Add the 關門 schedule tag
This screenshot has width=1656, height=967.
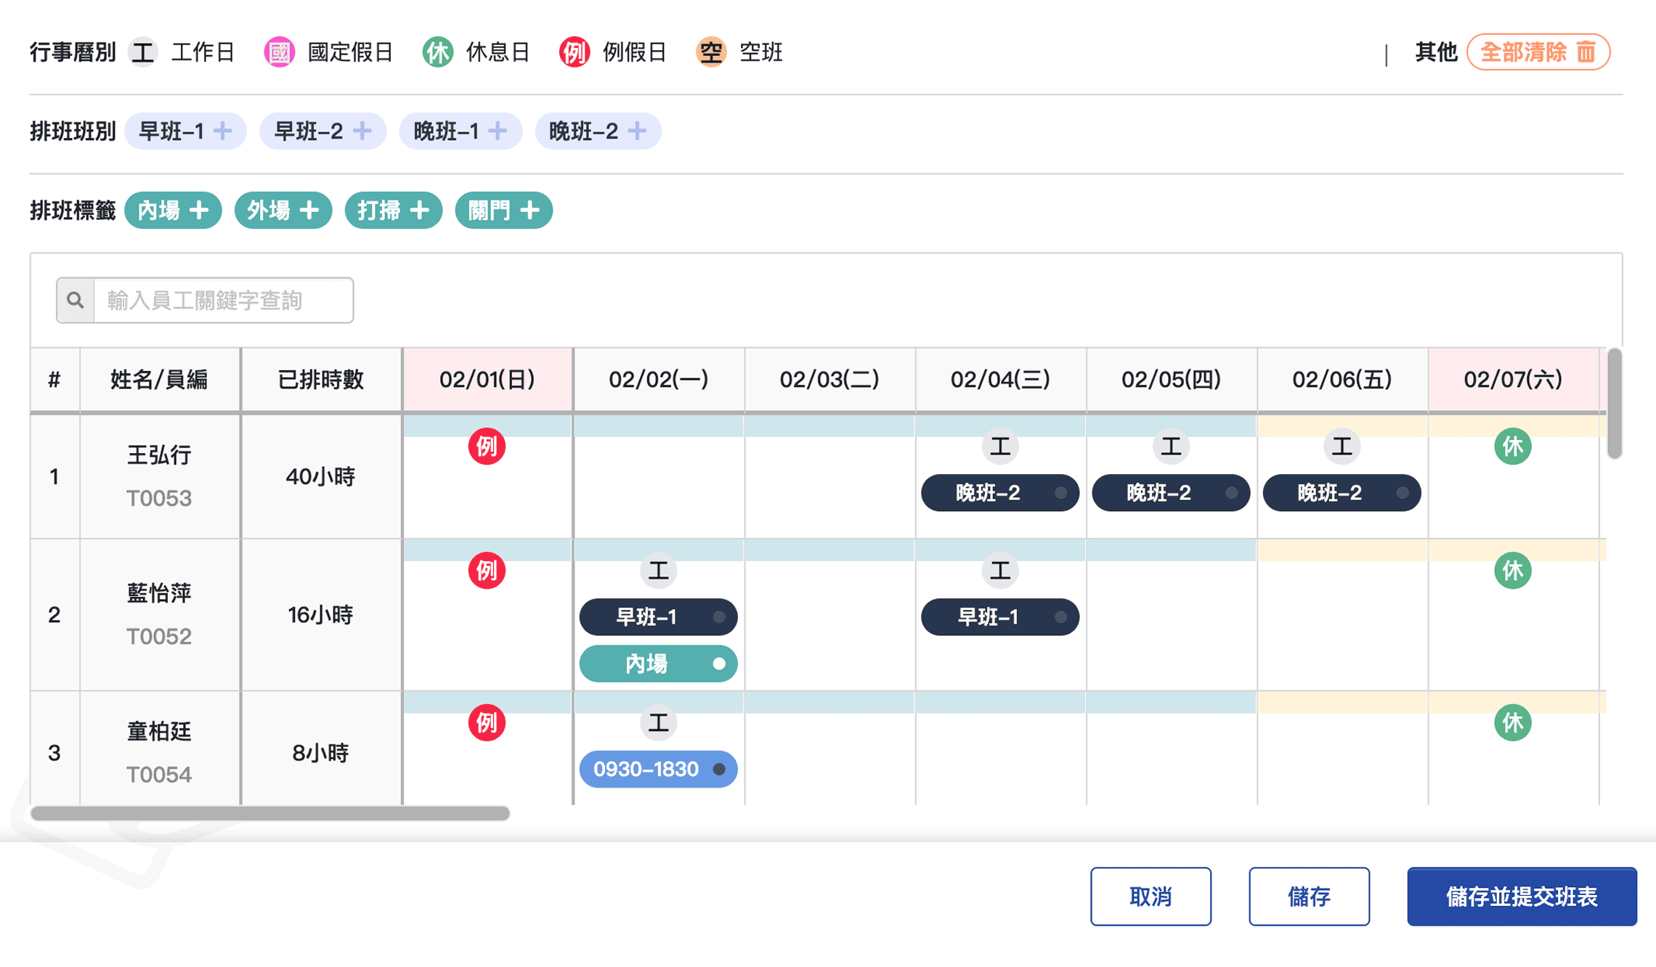529,211
